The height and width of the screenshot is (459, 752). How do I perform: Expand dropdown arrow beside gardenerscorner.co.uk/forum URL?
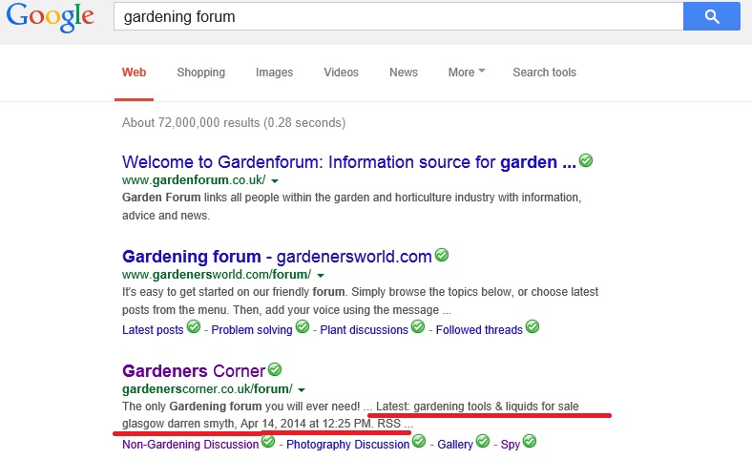pos(302,389)
